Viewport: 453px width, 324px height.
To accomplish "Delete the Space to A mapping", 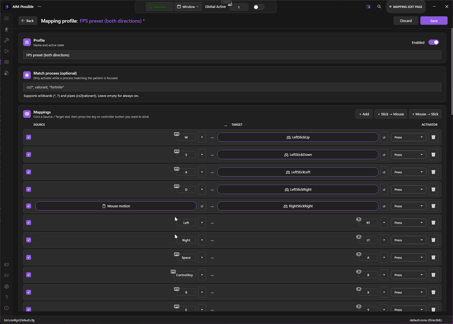I will 433,257.
